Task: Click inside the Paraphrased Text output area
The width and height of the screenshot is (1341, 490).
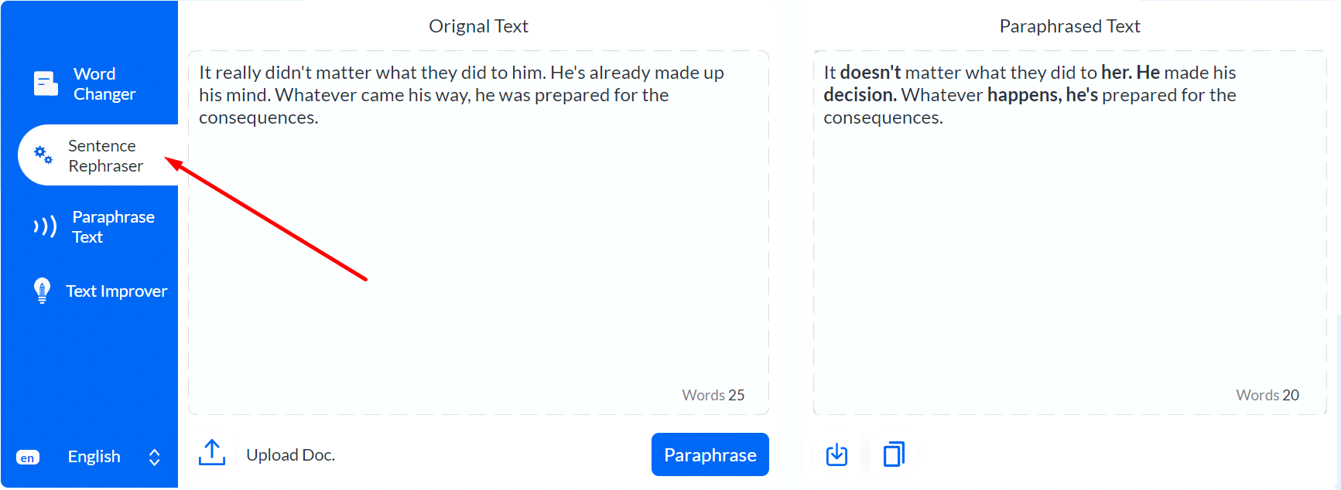Action: (x=1070, y=233)
